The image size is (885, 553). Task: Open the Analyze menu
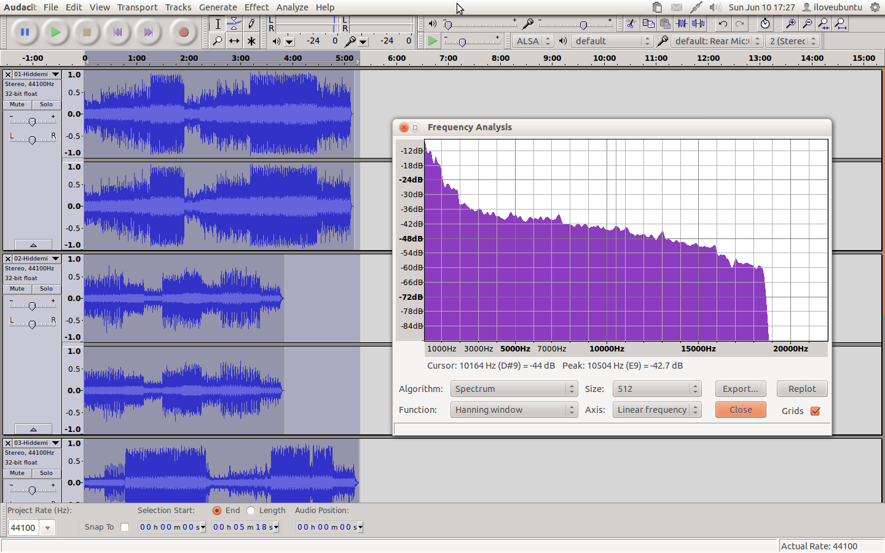coord(292,7)
